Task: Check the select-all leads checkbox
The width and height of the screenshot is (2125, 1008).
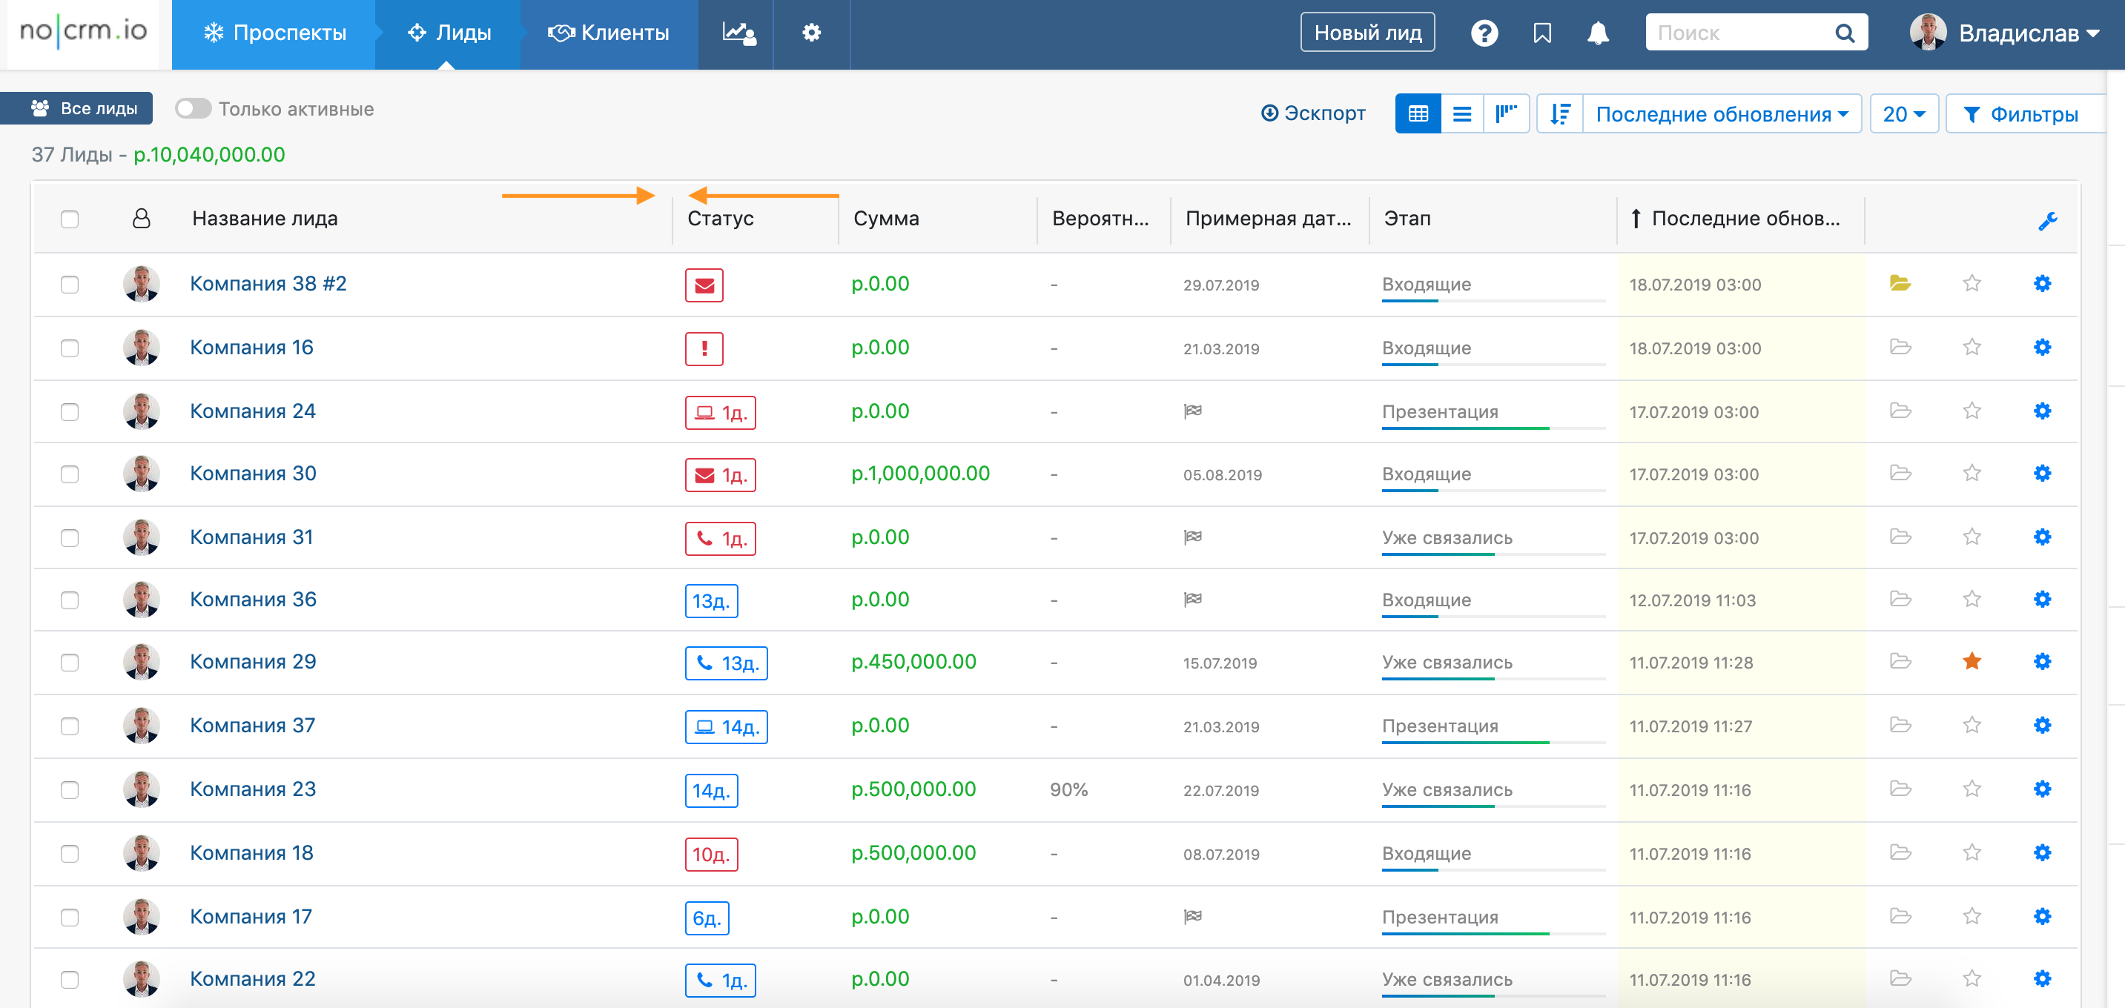Action: pos(69,219)
